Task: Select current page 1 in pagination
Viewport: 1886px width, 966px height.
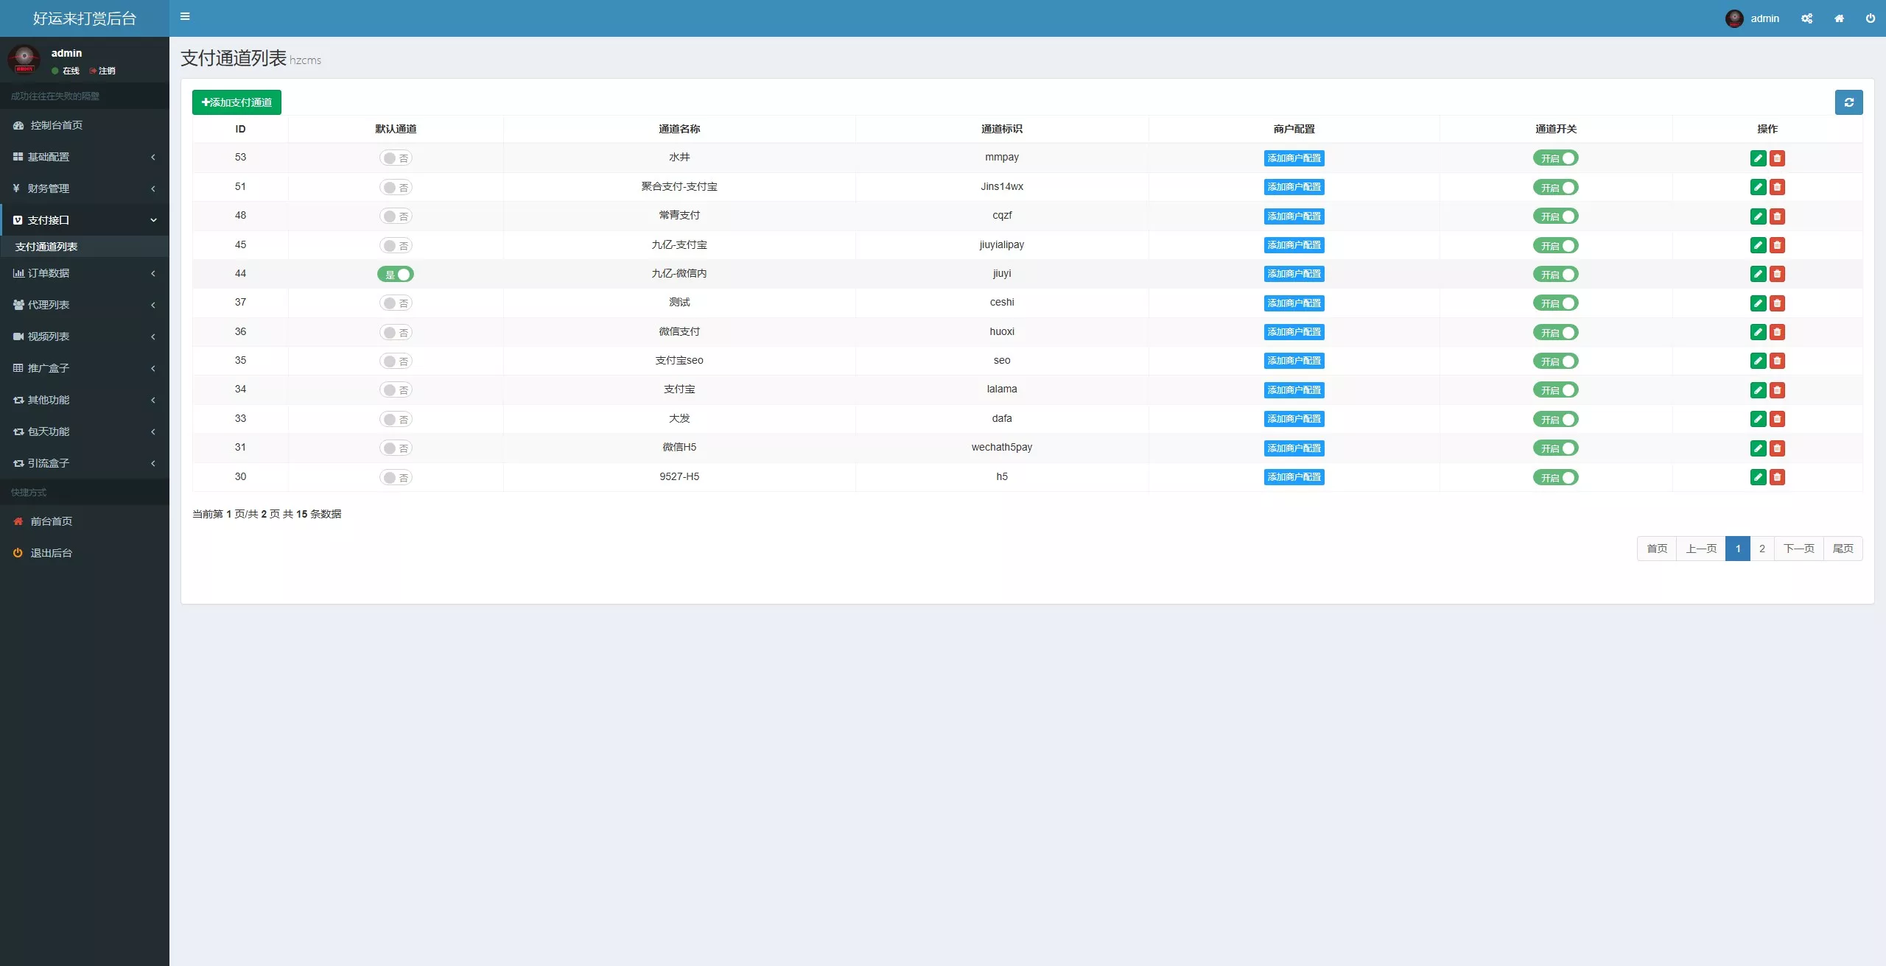Action: tap(1738, 549)
